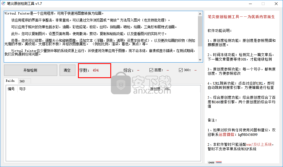The image size is (283, 167).
Task: Click scroll down arrow in text area
Action: tap(200, 60)
